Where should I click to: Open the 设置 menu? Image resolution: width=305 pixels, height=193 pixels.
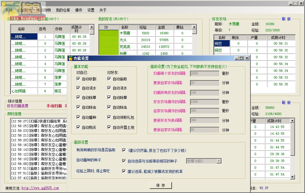coord(91,10)
